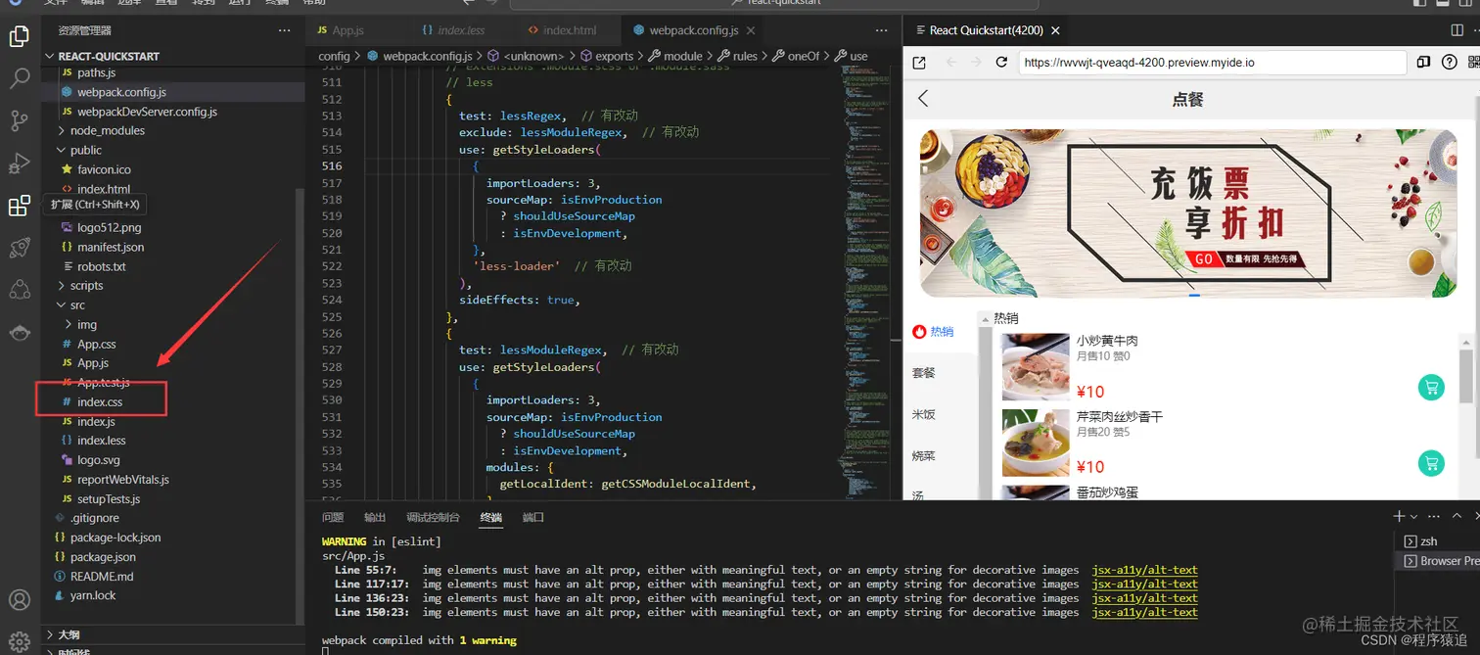
Task: Open the Search view in activity bar
Action: (x=20, y=79)
